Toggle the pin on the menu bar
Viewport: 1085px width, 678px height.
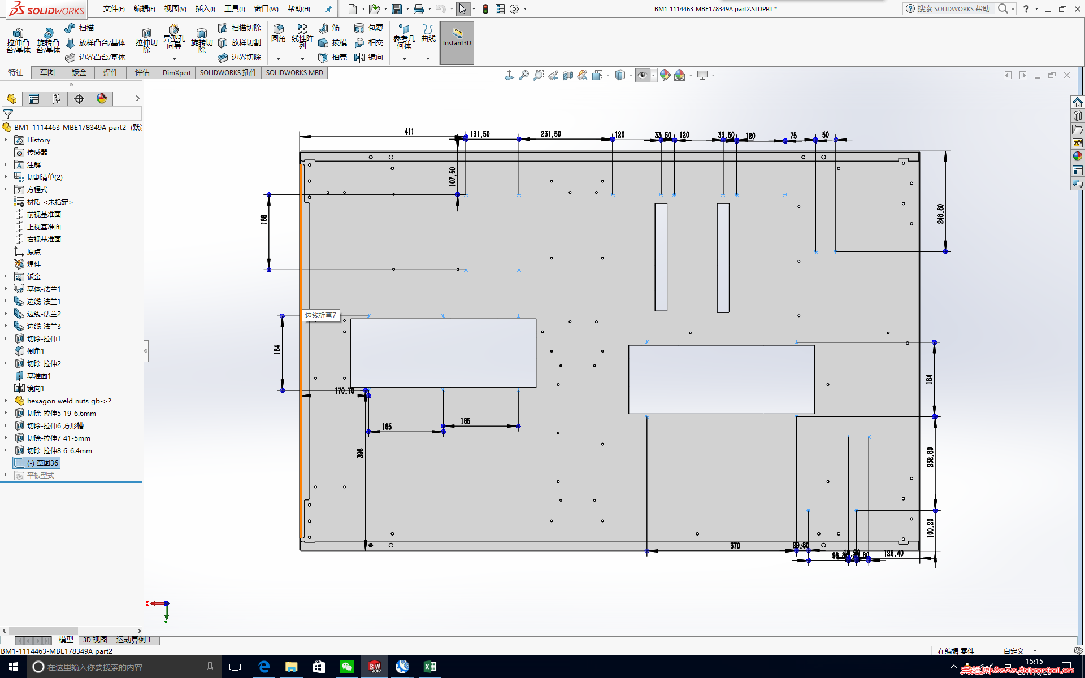[328, 9]
